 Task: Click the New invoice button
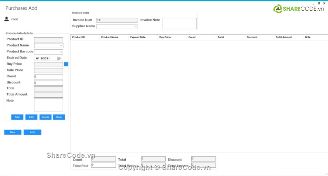click(13, 132)
